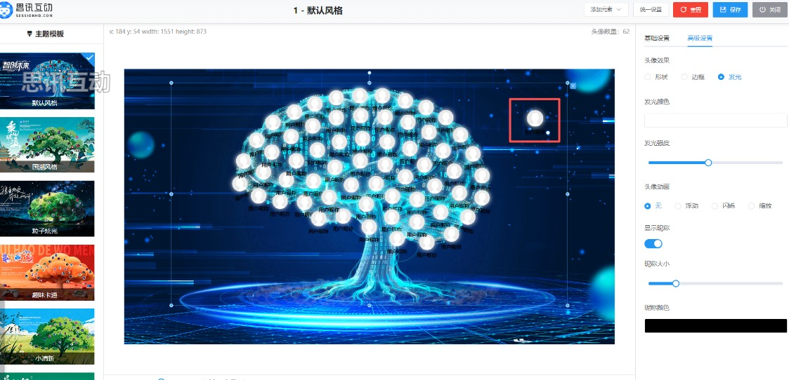Image resolution: width=789 pixels, height=380 pixels.
Task: Switch to the 基础设置 tab
Action: 657,39
